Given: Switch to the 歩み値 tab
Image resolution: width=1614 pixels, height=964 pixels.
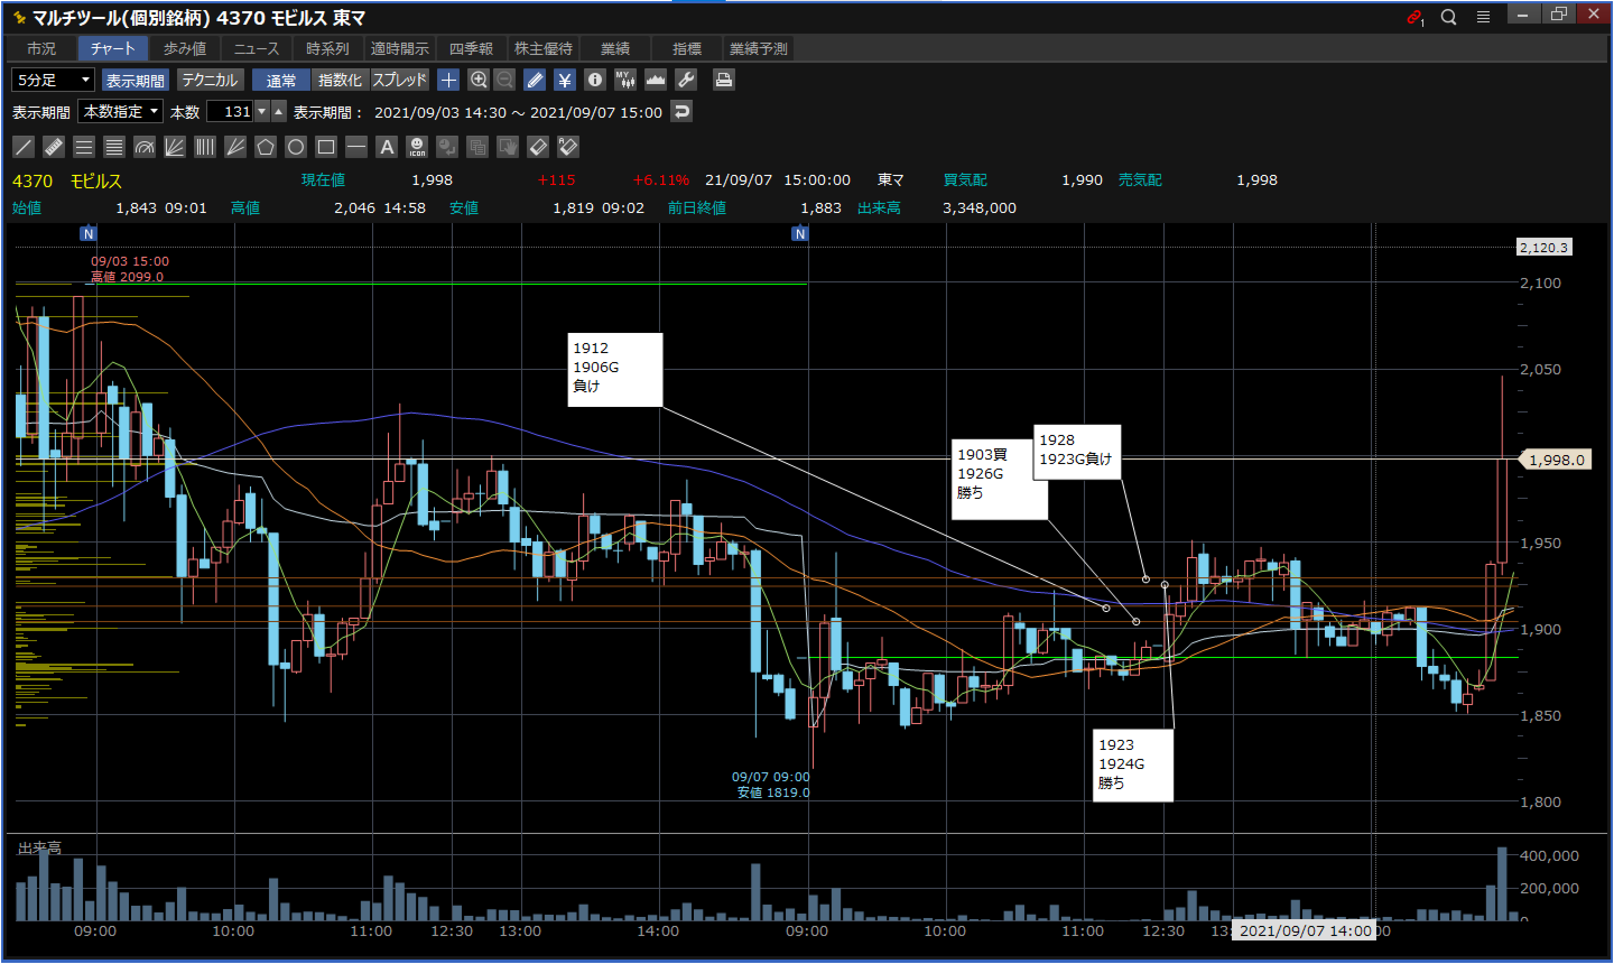Looking at the screenshot, I should pos(184,49).
